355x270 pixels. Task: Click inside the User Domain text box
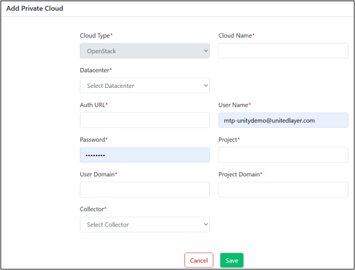pyautogui.click(x=145, y=189)
